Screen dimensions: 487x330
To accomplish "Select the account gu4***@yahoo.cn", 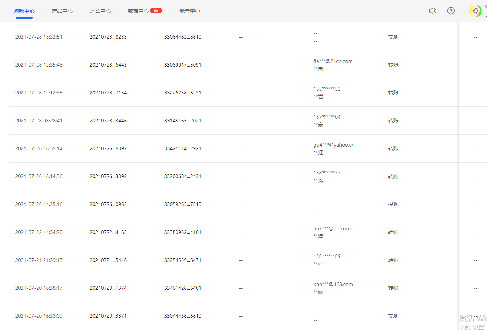I will pos(334,145).
